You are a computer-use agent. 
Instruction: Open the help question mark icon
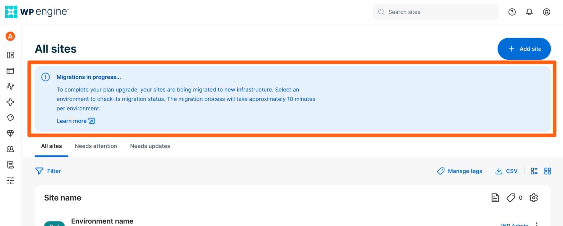(512, 12)
